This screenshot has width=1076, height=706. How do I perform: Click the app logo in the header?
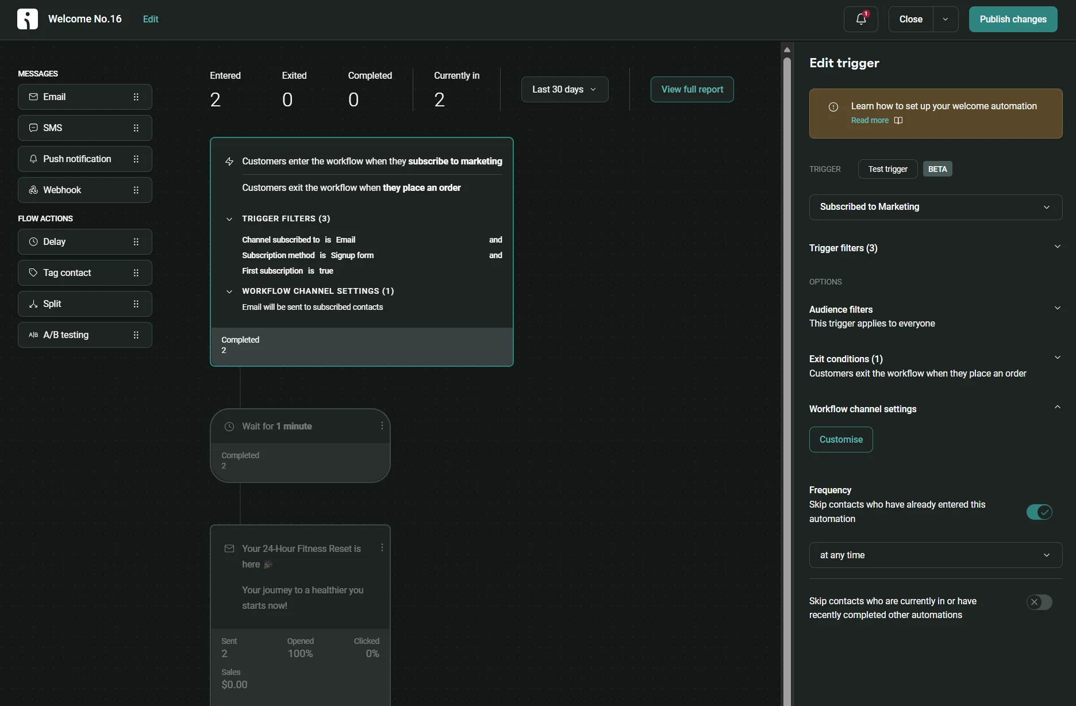click(27, 19)
